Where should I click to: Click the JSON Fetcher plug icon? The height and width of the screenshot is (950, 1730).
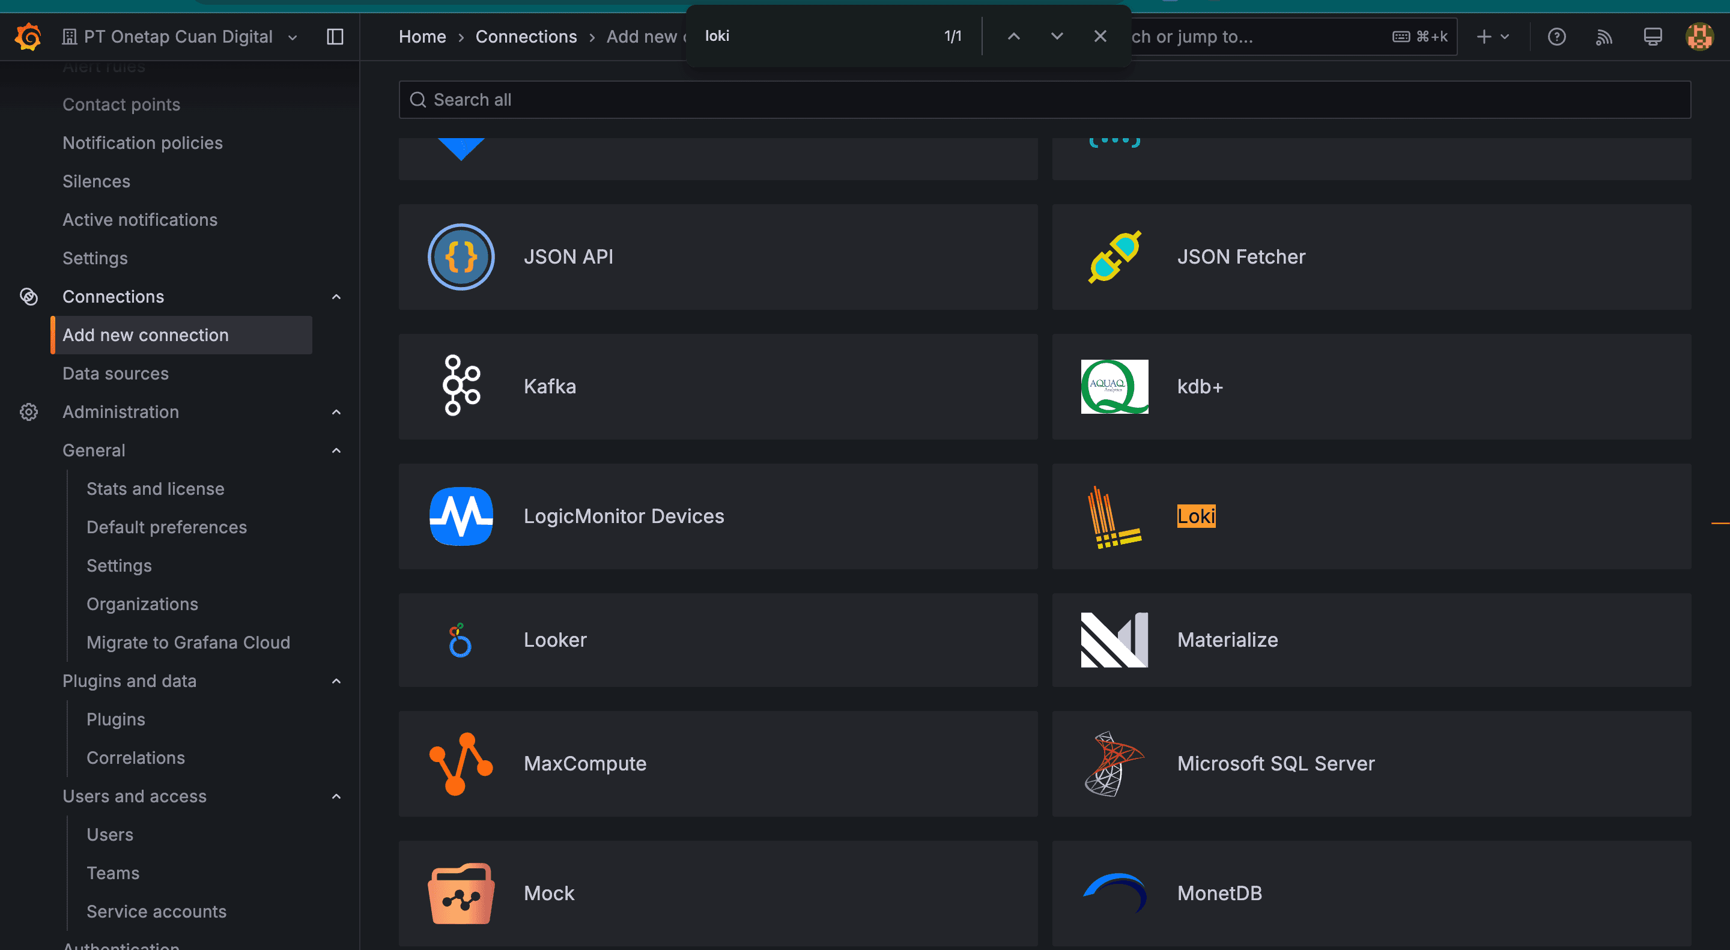[1115, 257]
